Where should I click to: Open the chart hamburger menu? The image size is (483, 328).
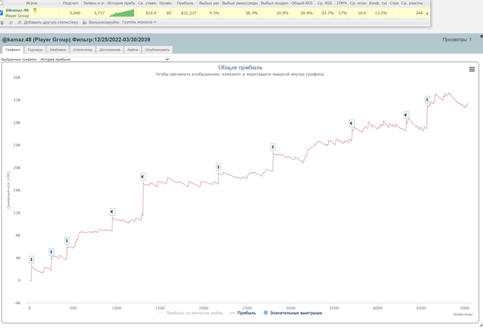click(471, 69)
